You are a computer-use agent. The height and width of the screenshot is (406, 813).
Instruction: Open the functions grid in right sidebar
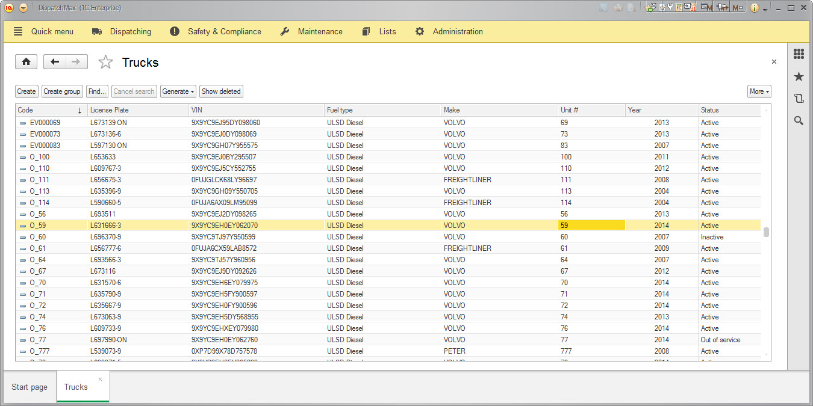click(799, 54)
